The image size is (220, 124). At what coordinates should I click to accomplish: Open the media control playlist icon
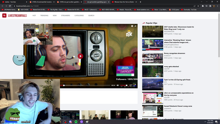tap(206, 6)
